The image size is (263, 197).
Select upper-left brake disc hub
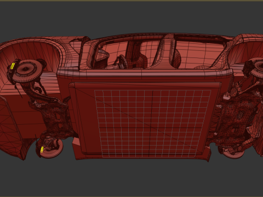click(26, 69)
